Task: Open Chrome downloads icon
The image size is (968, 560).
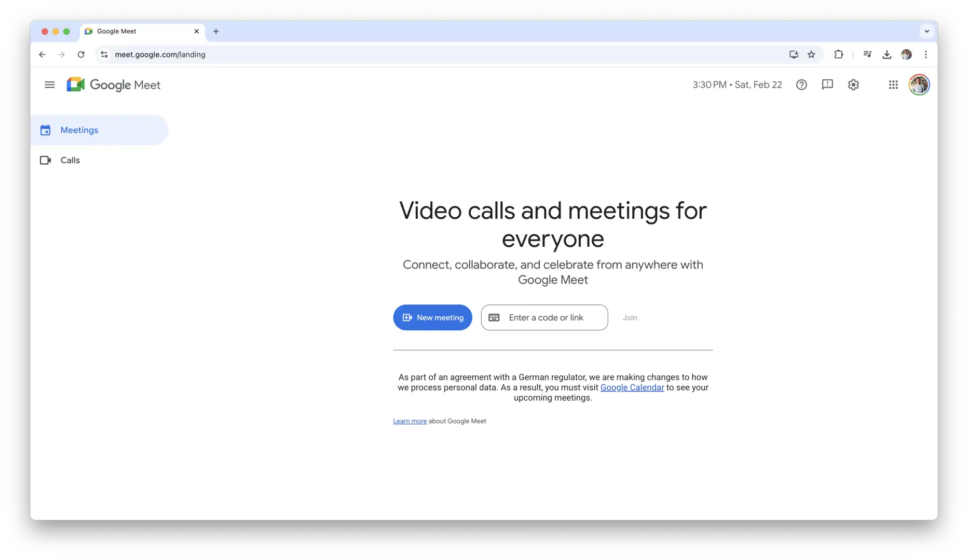Action: click(887, 54)
